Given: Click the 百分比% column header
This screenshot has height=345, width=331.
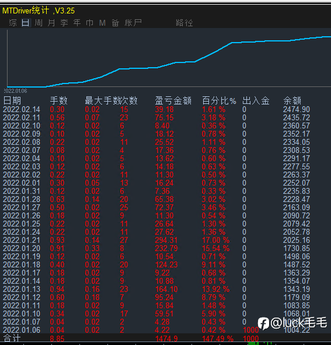Looking at the screenshot, I should point(219,101).
